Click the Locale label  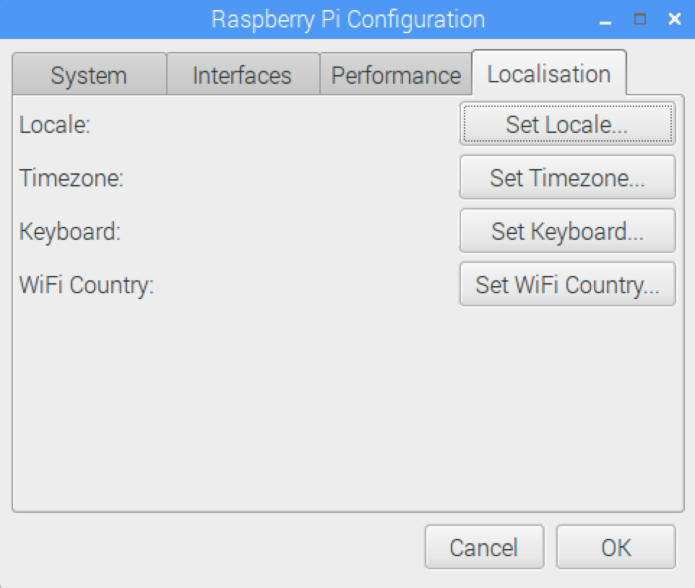(55, 125)
